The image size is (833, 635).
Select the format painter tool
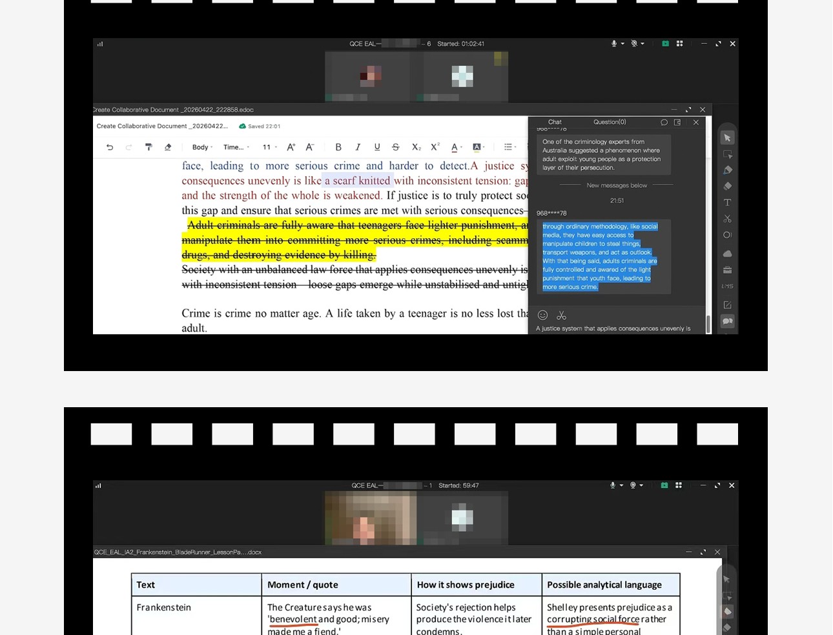pos(149,147)
